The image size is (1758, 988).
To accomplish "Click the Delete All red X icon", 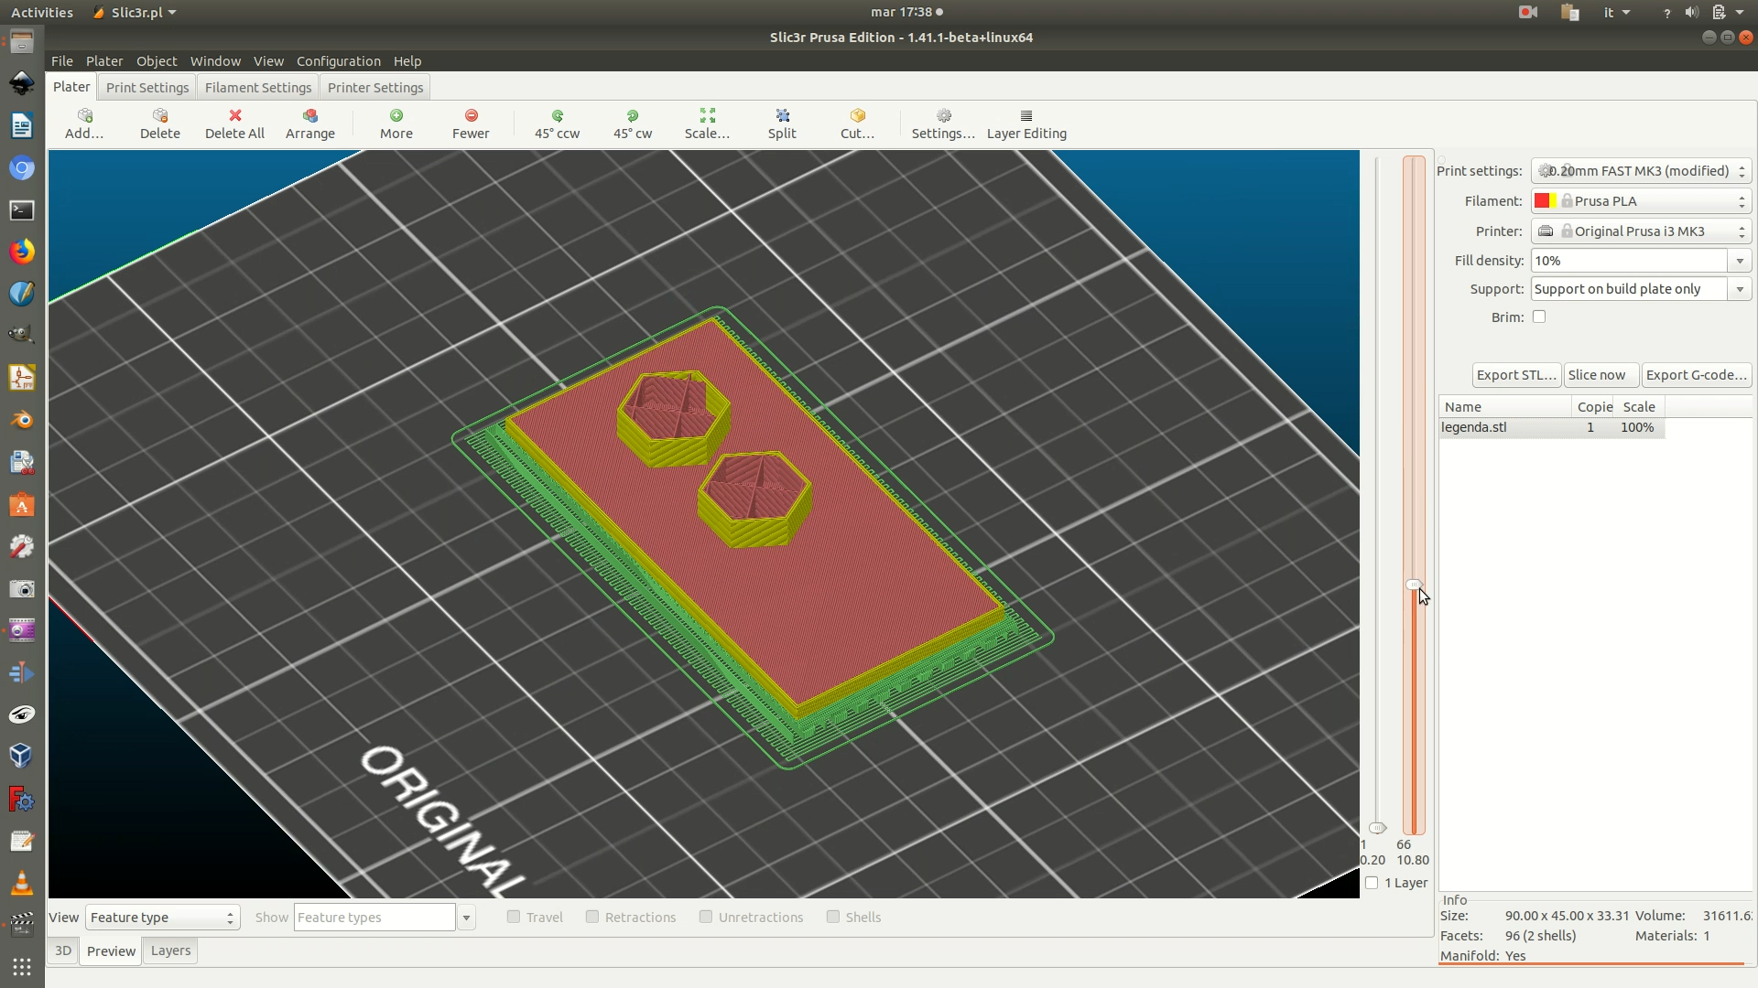I will 235,115.
